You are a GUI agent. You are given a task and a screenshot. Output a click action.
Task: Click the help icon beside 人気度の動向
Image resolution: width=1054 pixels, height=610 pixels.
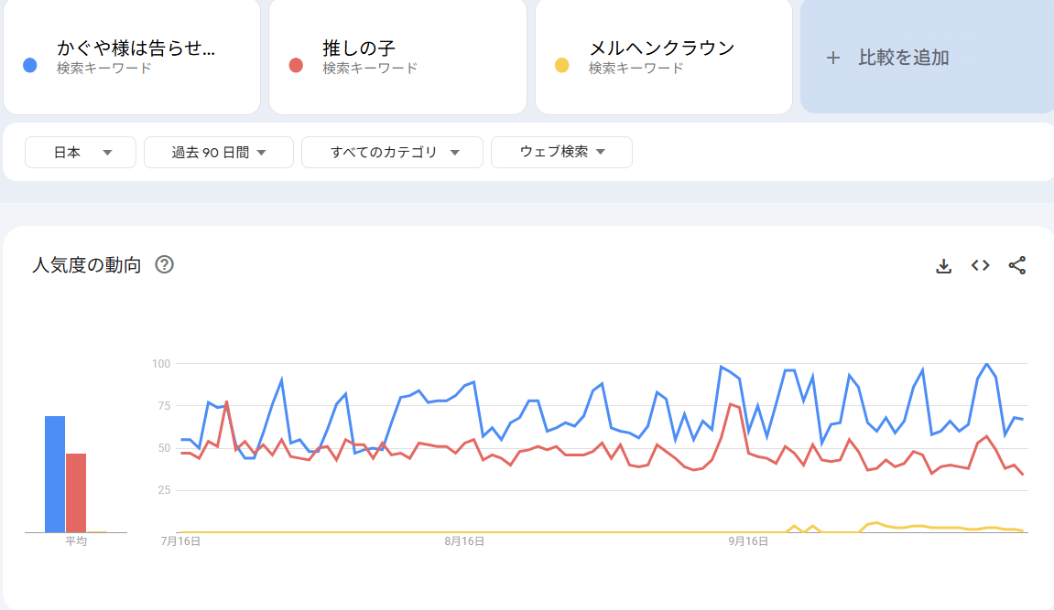tap(164, 265)
